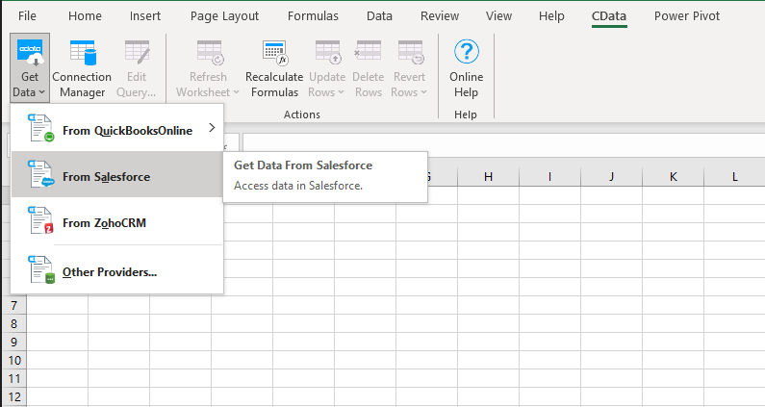Click the Refresh Worksheet icon
The width and height of the screenshot is (765, 407).
208,68
